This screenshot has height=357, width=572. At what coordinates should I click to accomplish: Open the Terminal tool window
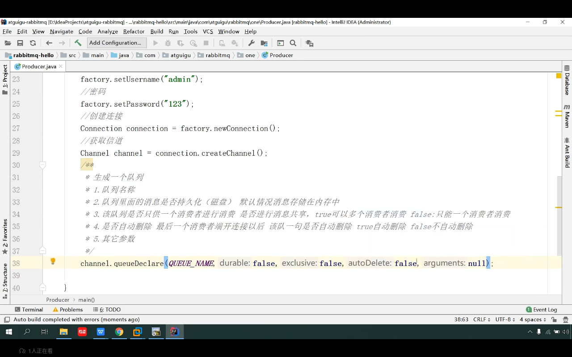tap(29, 310)
